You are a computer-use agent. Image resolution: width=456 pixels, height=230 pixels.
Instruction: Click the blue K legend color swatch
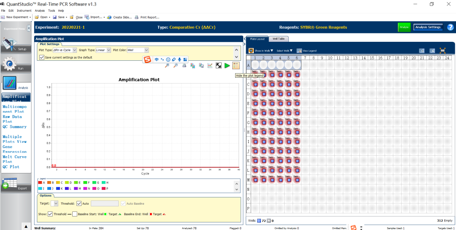[58, 188]
